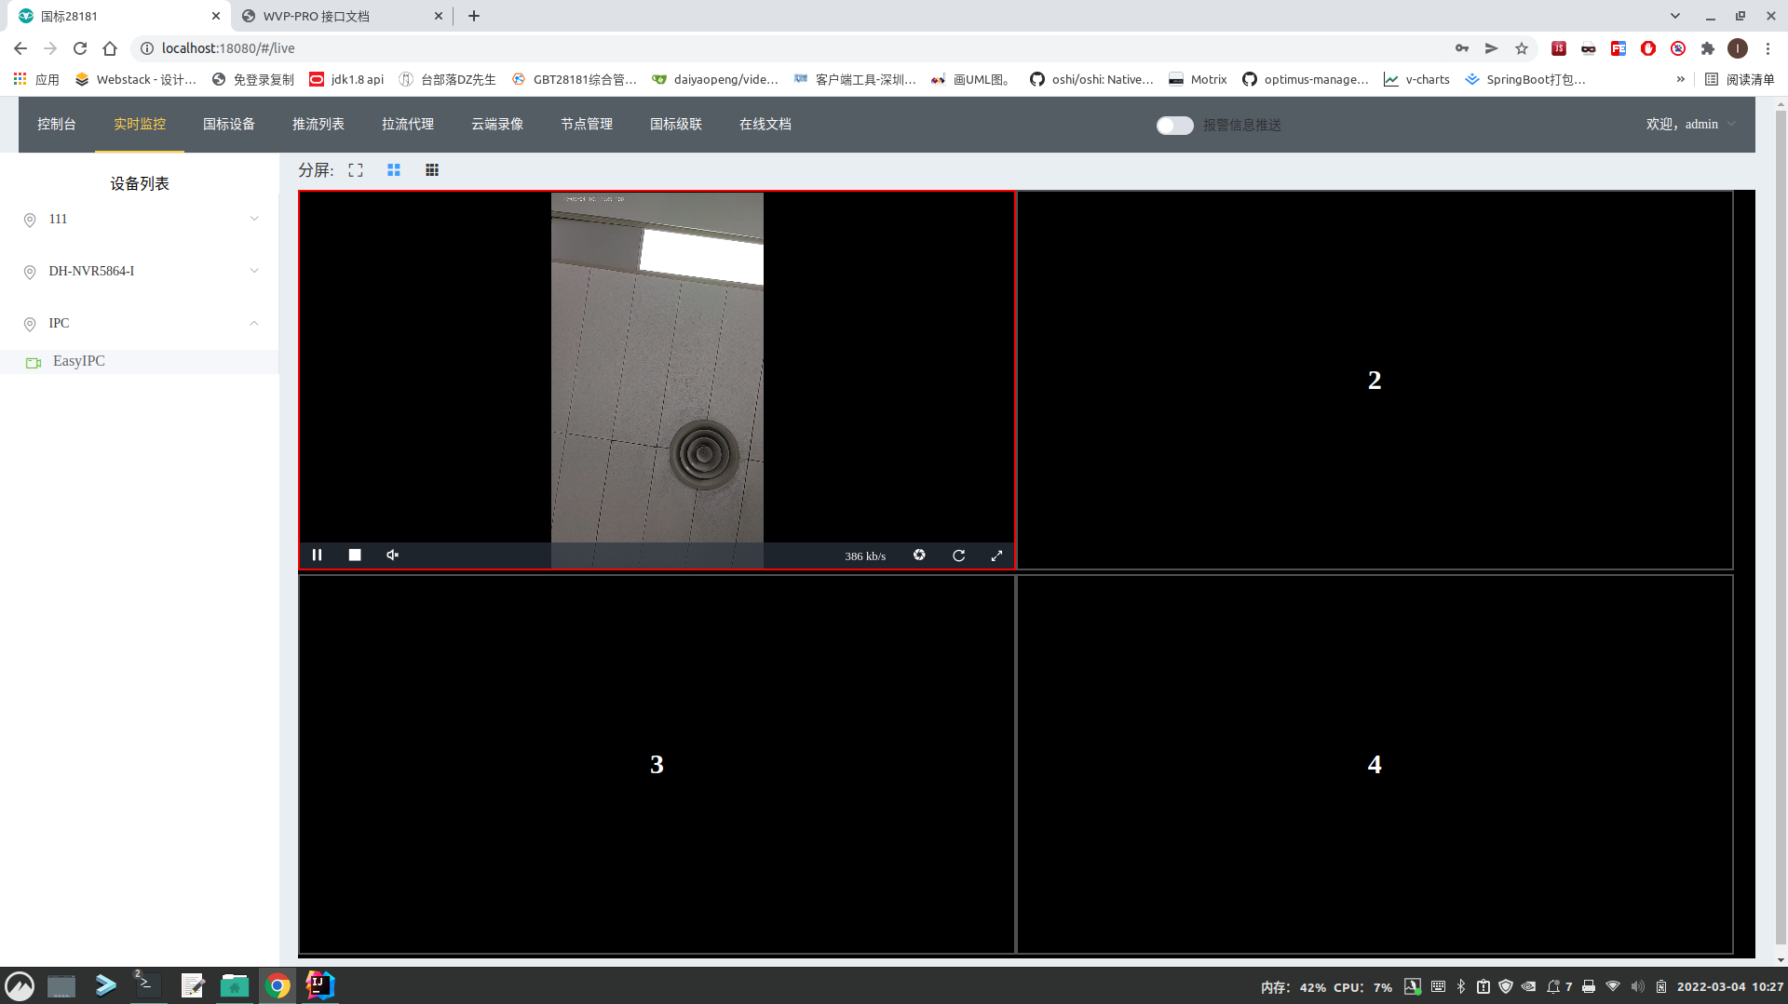The width and height of the screenshot is (1788, 1004).
Task: Show more bookmarks overflow chevron
Action: (1681, 79)
